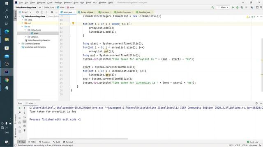Click the 4 spaces indent setting
The height and width of the screenshot is (147, 263).
tap(253, 145)
